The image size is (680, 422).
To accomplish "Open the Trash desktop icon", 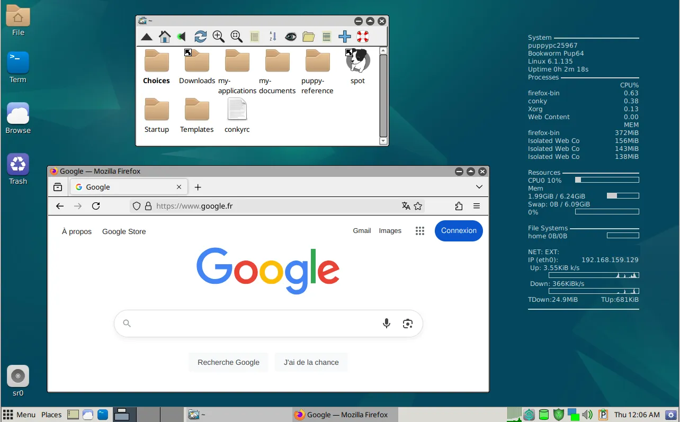I will click(x=18, y=169).
